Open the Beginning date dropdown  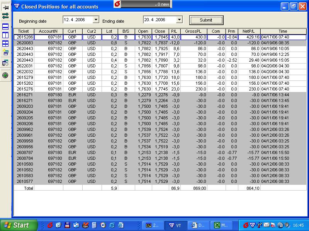(95, 20)
